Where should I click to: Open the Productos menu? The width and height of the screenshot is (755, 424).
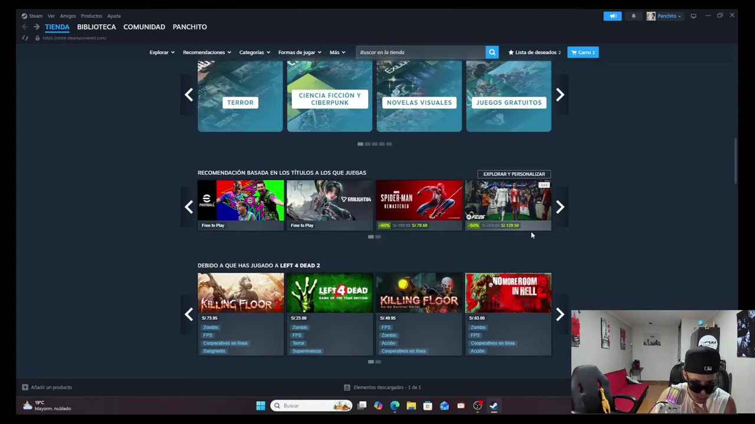tap(91, 16)
